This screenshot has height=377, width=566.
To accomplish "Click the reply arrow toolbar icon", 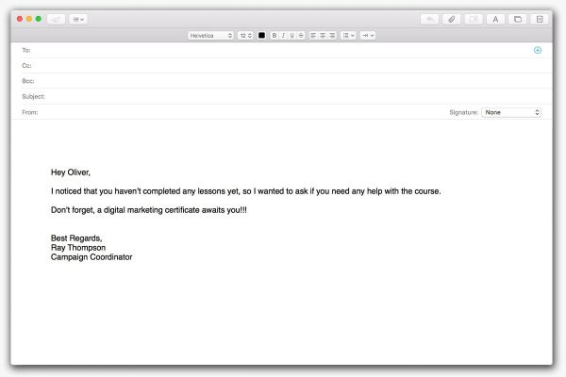I will pyautogui.click(x=429, y=19).
